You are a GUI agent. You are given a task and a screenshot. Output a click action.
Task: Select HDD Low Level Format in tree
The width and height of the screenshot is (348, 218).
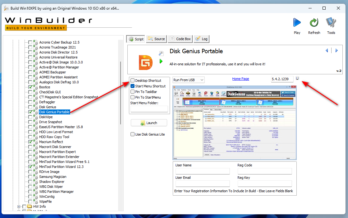56,132
